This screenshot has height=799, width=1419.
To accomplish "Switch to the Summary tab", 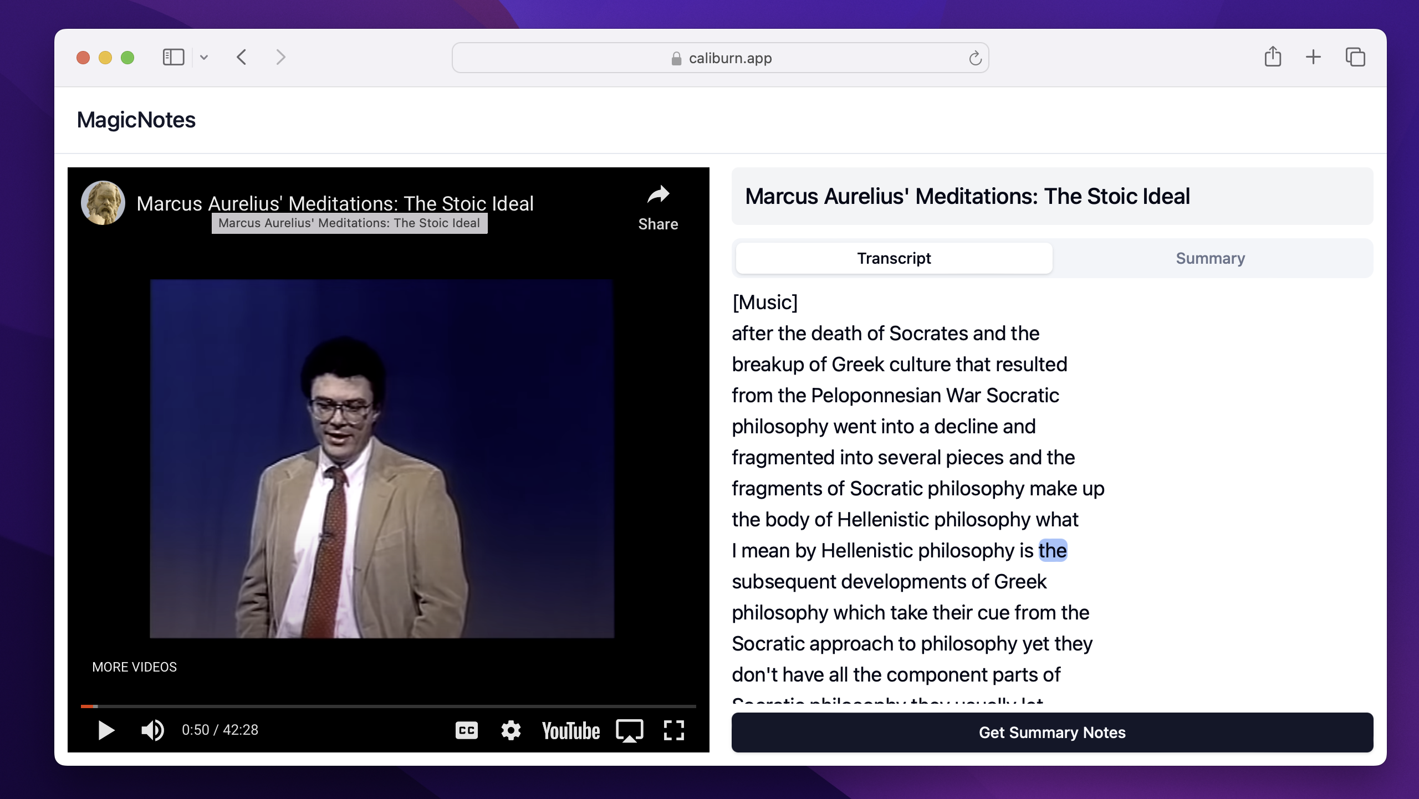I will click(1210, 258).
